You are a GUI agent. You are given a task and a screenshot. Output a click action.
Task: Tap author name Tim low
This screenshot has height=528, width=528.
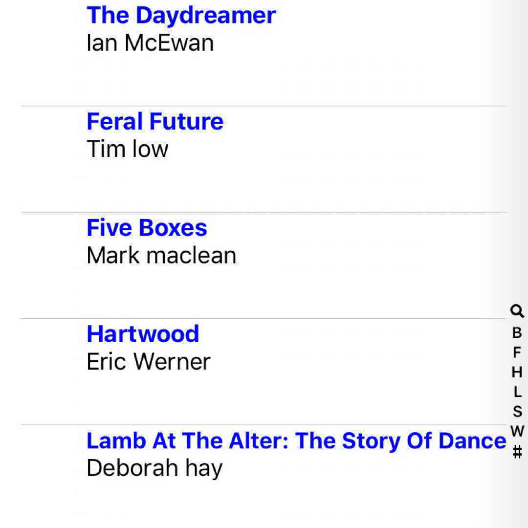click(x=127, y=149)
